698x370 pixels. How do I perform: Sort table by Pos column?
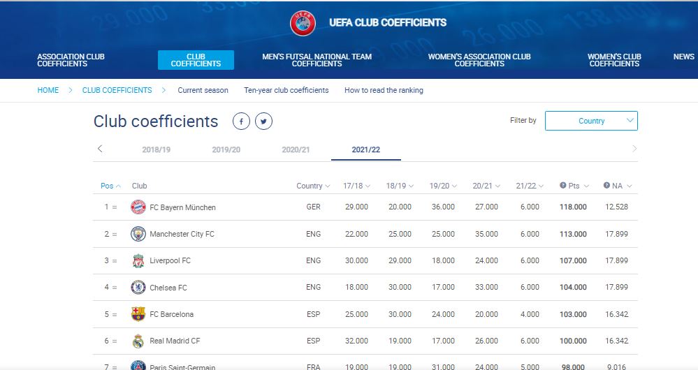[110, 186]
